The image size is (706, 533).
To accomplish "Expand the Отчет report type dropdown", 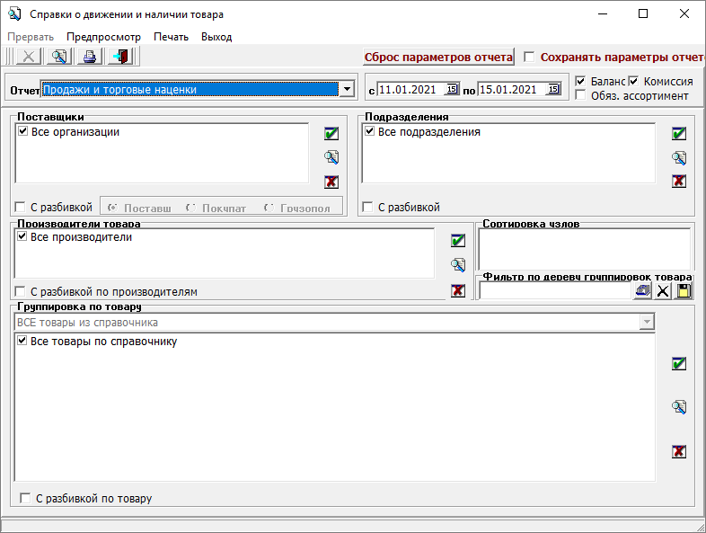I will pyautogui.click(x=346, y=89).
